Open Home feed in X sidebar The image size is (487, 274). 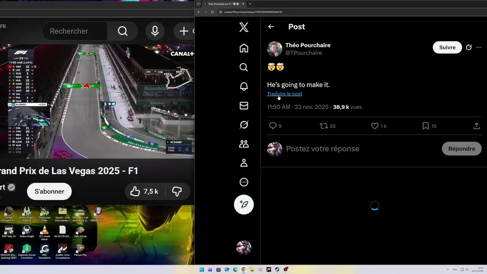[244, 48]
